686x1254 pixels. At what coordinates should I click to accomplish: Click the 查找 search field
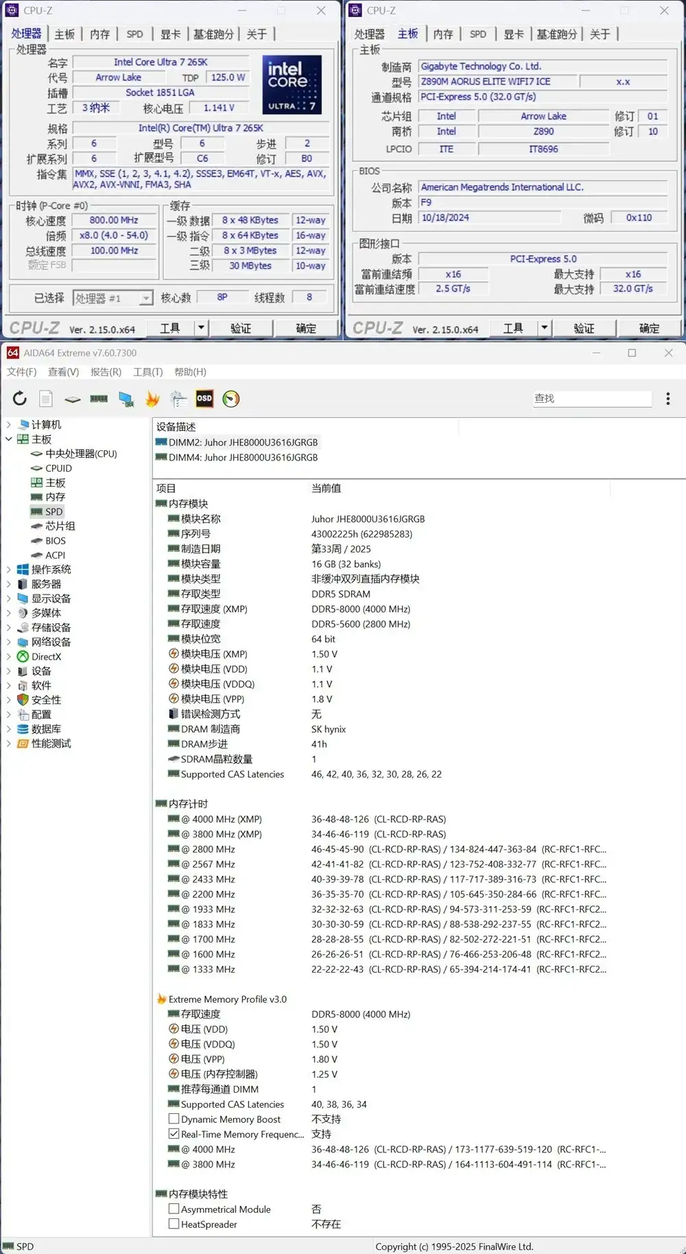(591, 399)
